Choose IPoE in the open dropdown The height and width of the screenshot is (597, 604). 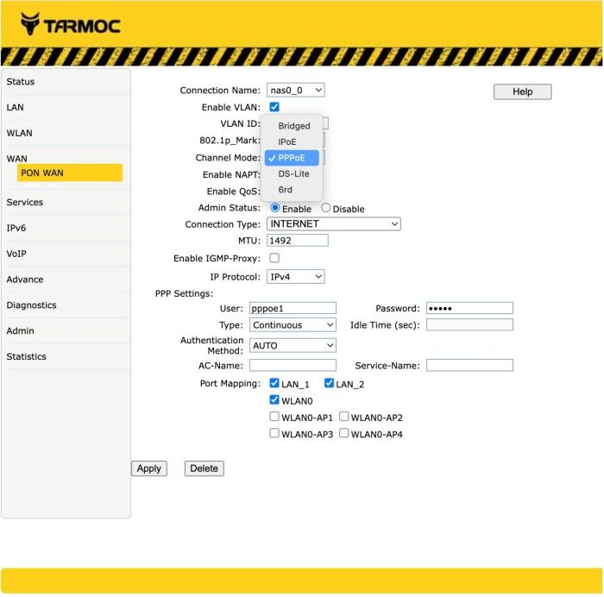pos(286,141)
